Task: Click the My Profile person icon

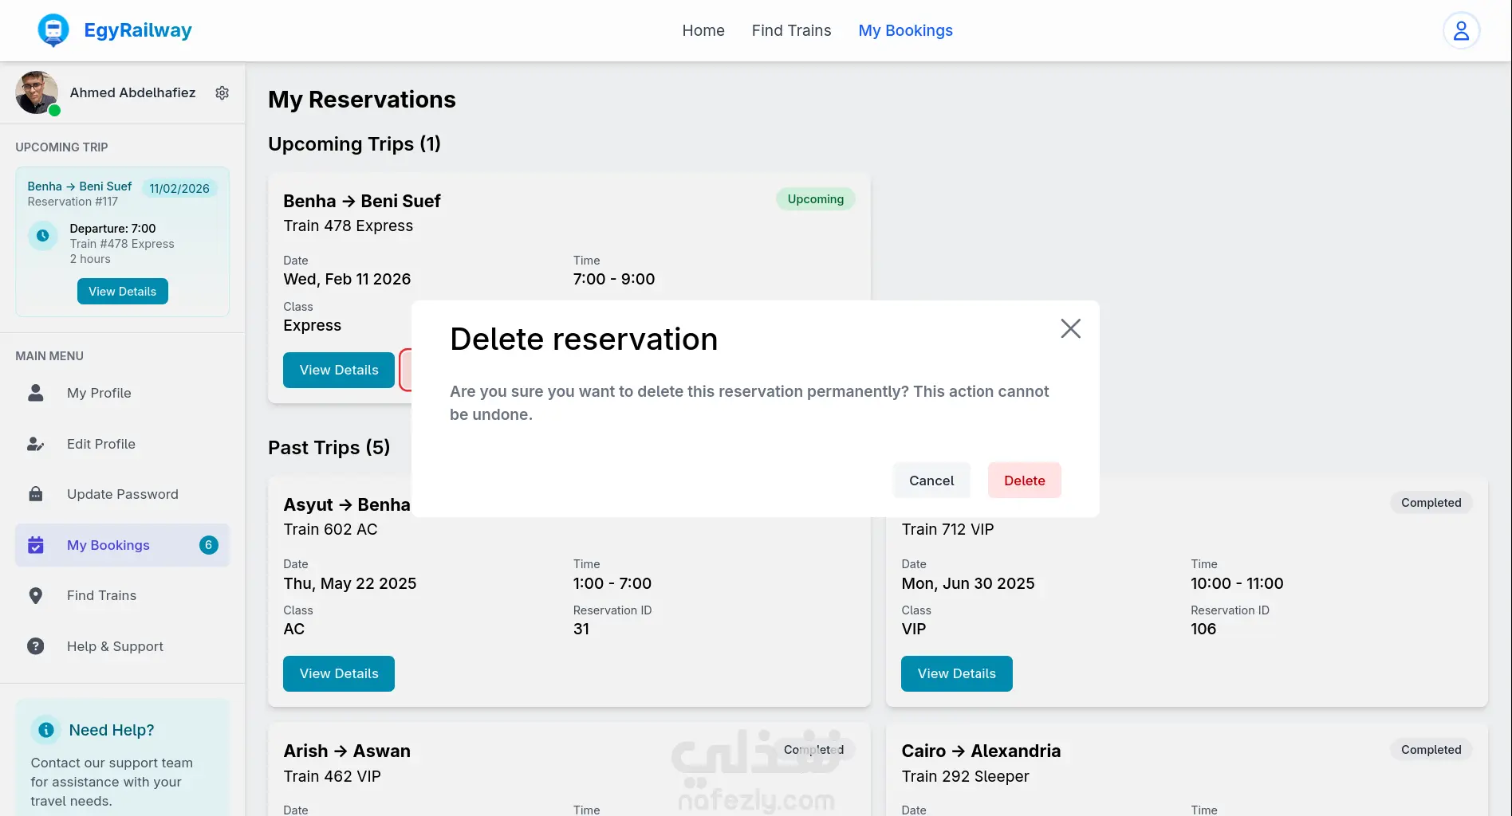Action: pyautogui.click(x=36, y=393)
